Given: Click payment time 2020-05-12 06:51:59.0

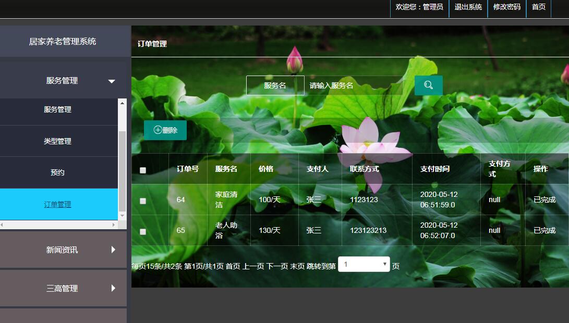Looking at the screenshot, I should (439, 200).
